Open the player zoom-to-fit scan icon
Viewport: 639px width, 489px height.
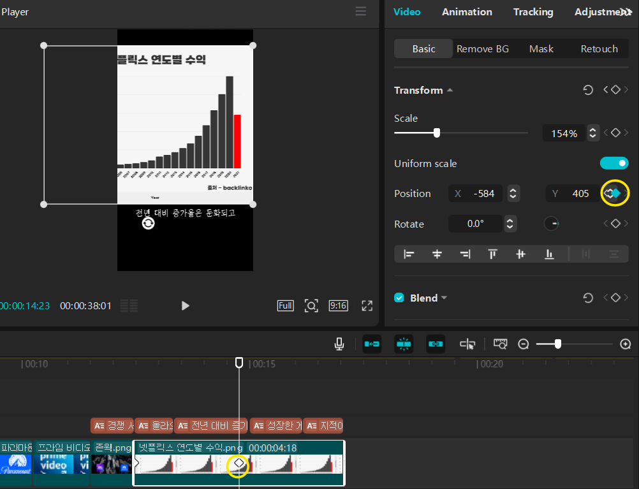[311, 305]
